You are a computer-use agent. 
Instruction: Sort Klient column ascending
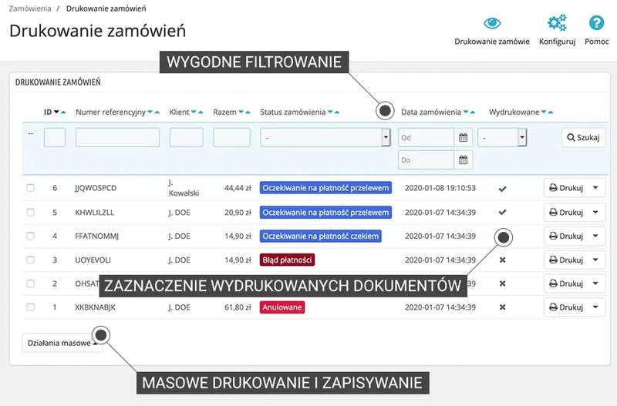(201, 112)
